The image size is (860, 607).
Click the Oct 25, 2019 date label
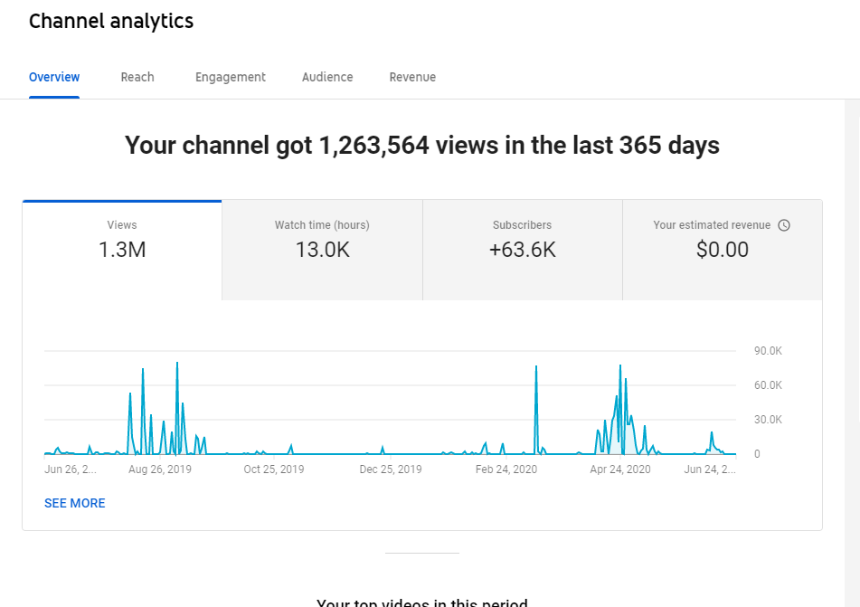pyautogui.click(x=274, y=469)
